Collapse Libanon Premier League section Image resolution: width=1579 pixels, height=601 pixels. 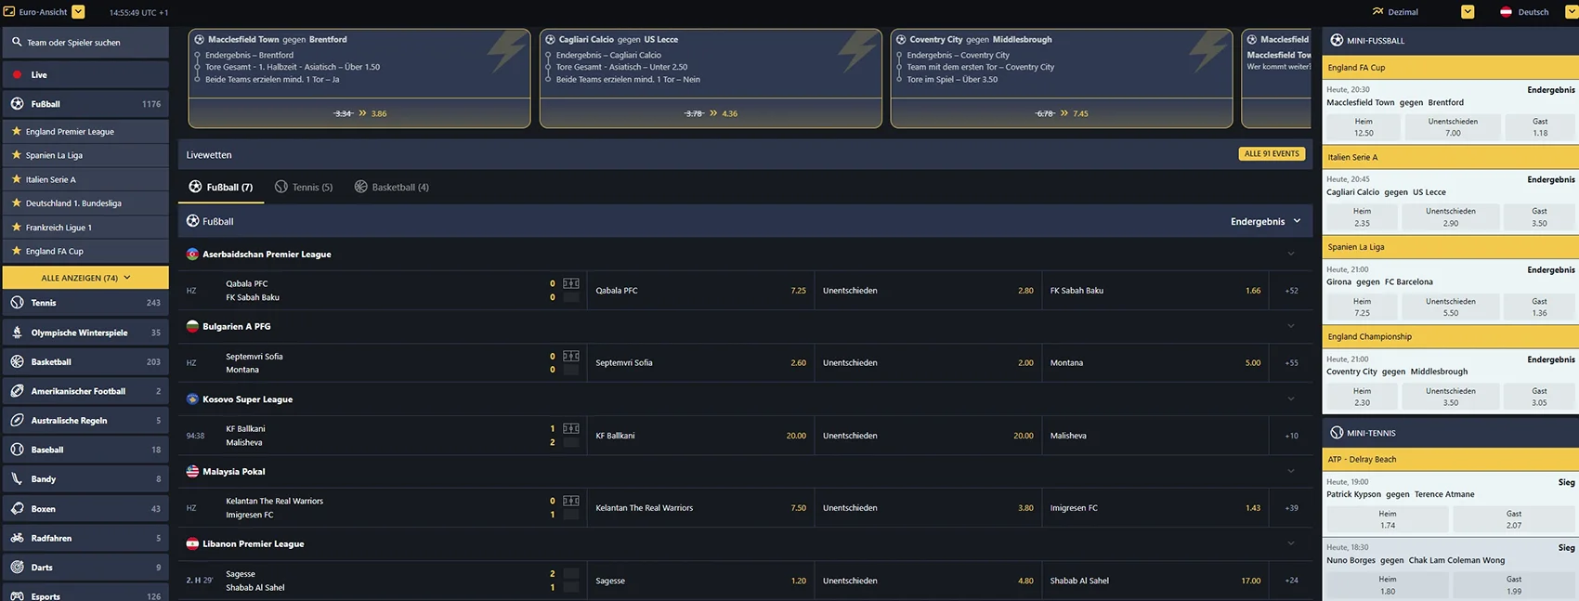tap(1290, 543)
